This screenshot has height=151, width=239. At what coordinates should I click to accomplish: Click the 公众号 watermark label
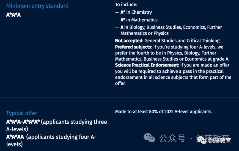coord(172,138)
